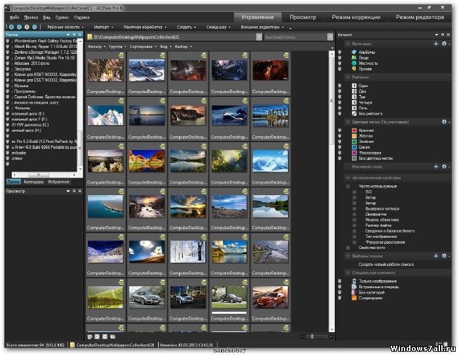This screenshot has height=355, width=459.
Task: Toggle the Easy-Select marker beside Красная label
Action: click(x=341, y=130)
